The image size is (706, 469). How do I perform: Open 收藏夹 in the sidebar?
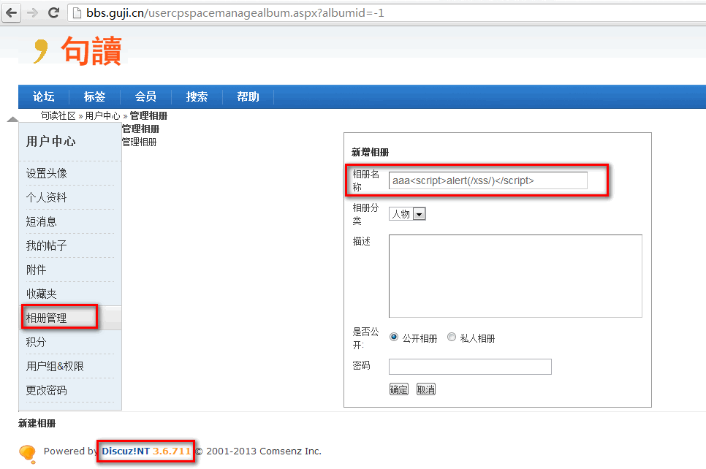click(42, 294)
